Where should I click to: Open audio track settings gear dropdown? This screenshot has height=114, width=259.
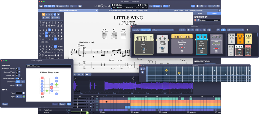pos(88,74)
